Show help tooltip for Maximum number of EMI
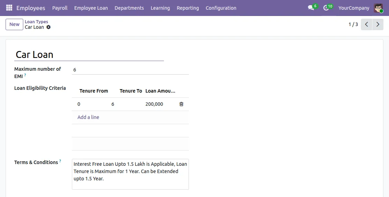Viewport: 389px width, 197px height. point(25,75)
